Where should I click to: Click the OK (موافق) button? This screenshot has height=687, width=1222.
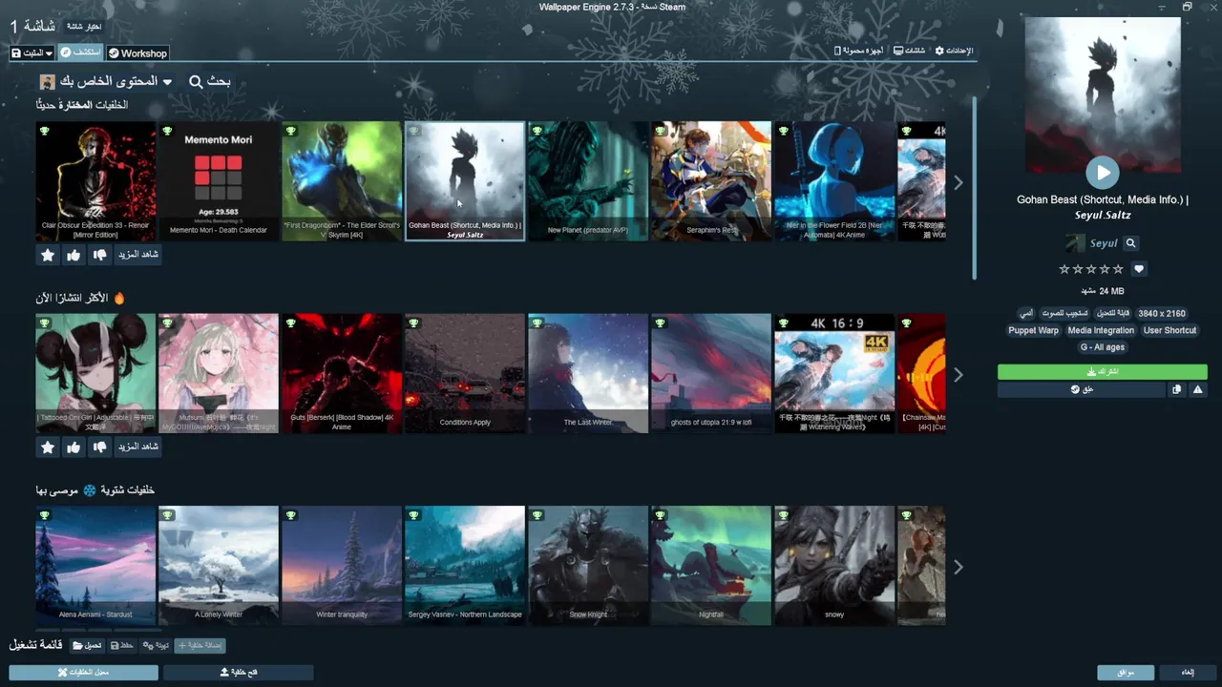click(x=1126, y=673)
